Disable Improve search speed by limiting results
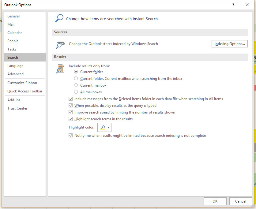The image size is (256, 209). point(70,112)
